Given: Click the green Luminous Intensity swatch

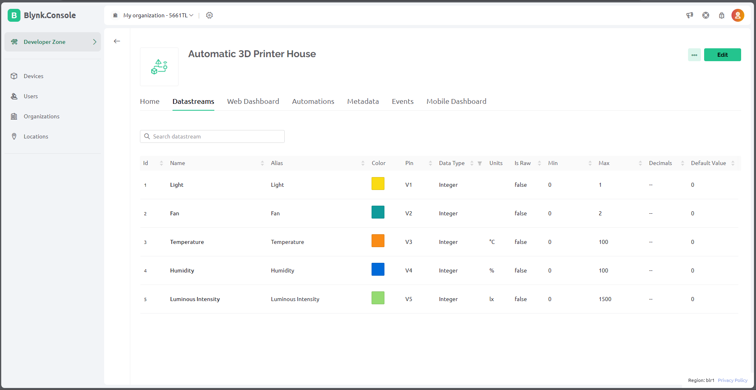Looking at the screenshot, I should click(378, 298).
